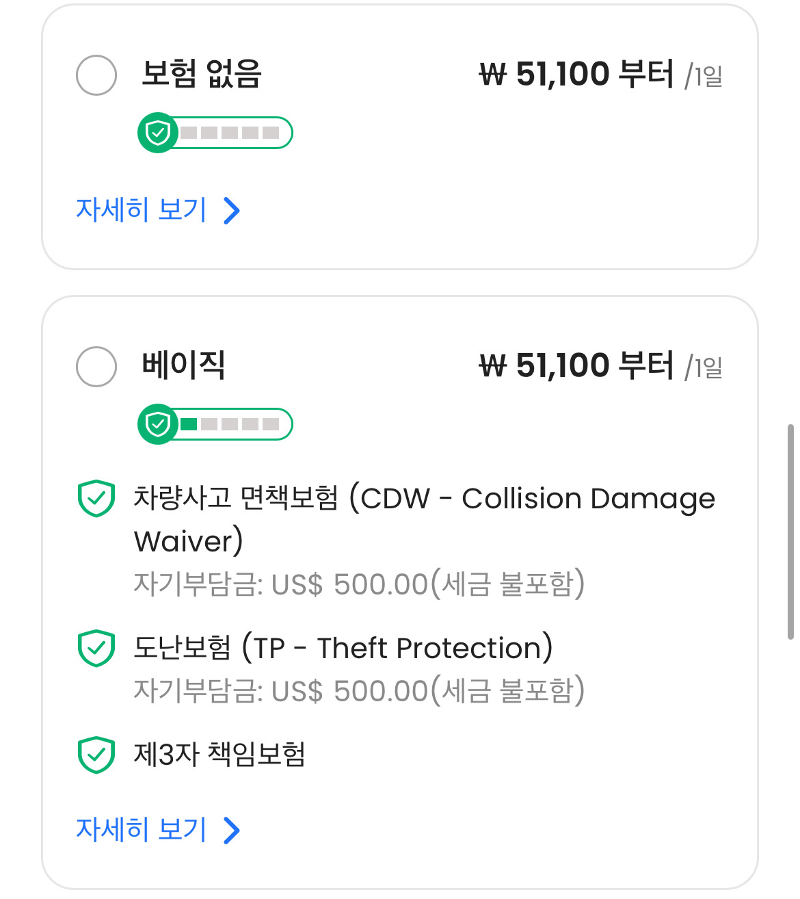The image size is (800, 899).
Task: Click the 베이직 coverage level bar
Action: (230, 424)
